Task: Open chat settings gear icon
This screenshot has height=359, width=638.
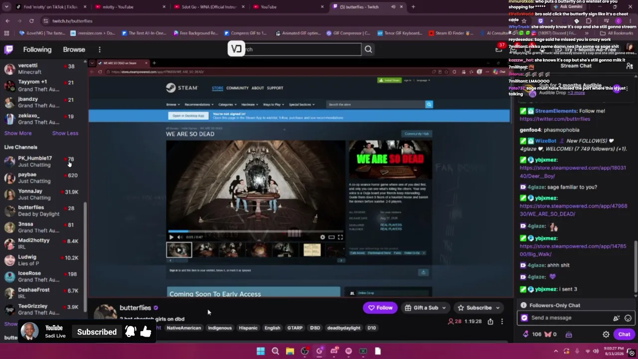Action: point(606,335)
